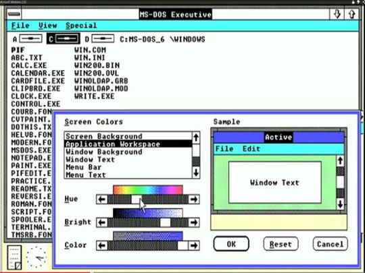Select WINOLDAP.GRB file
365x273 pixels.
(101, 81)
